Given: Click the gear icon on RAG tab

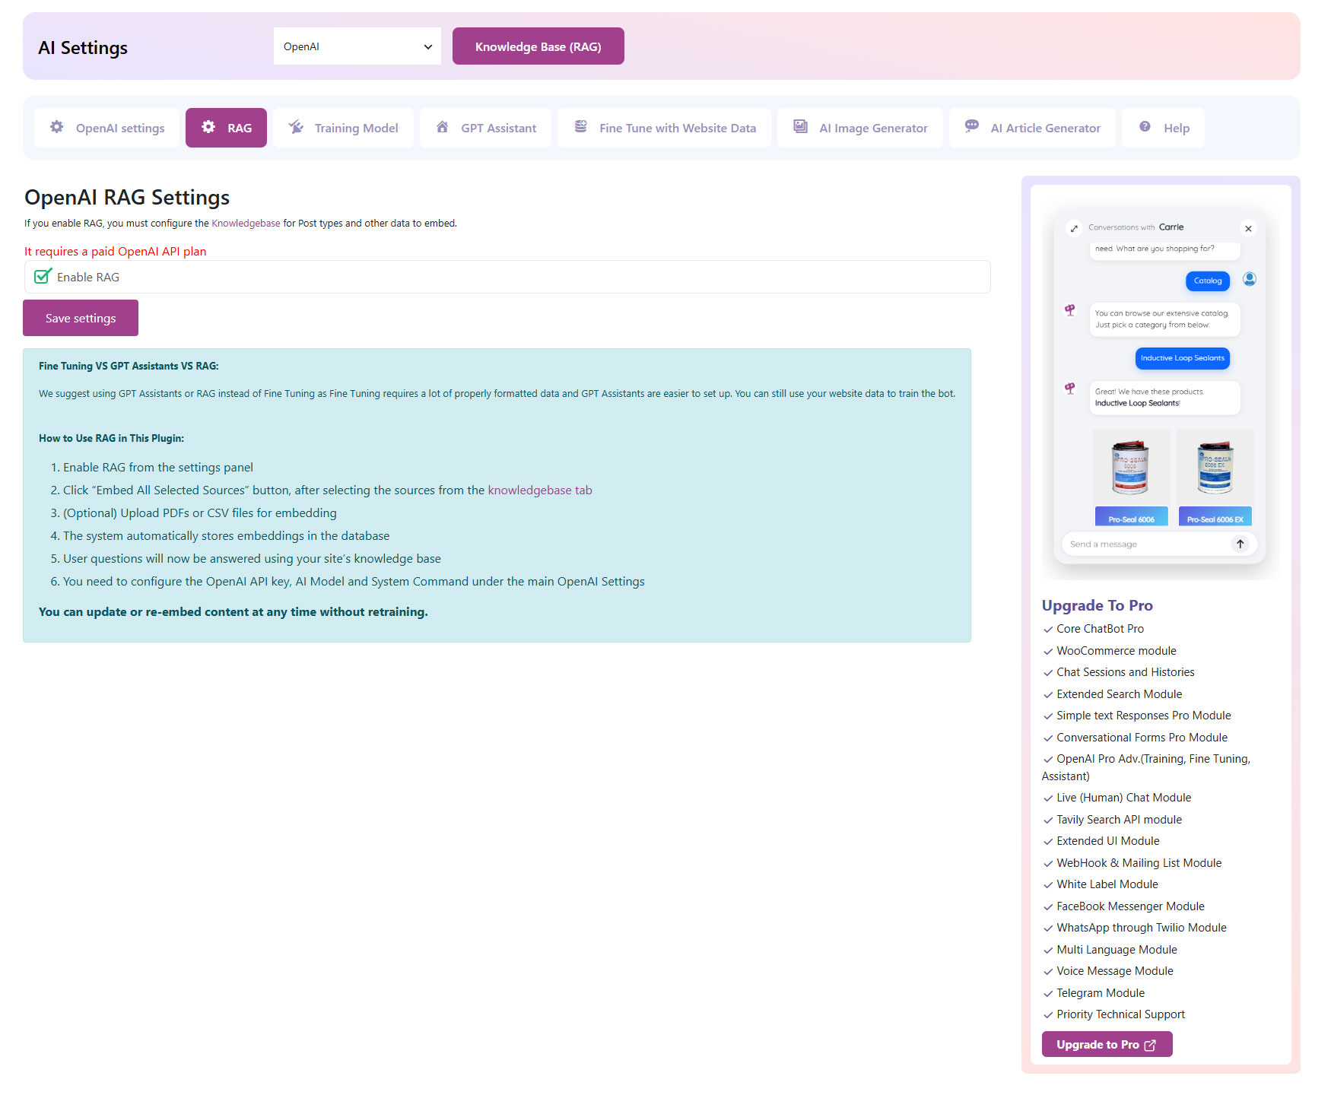Looking at the screenshot, I should (208, 127).
